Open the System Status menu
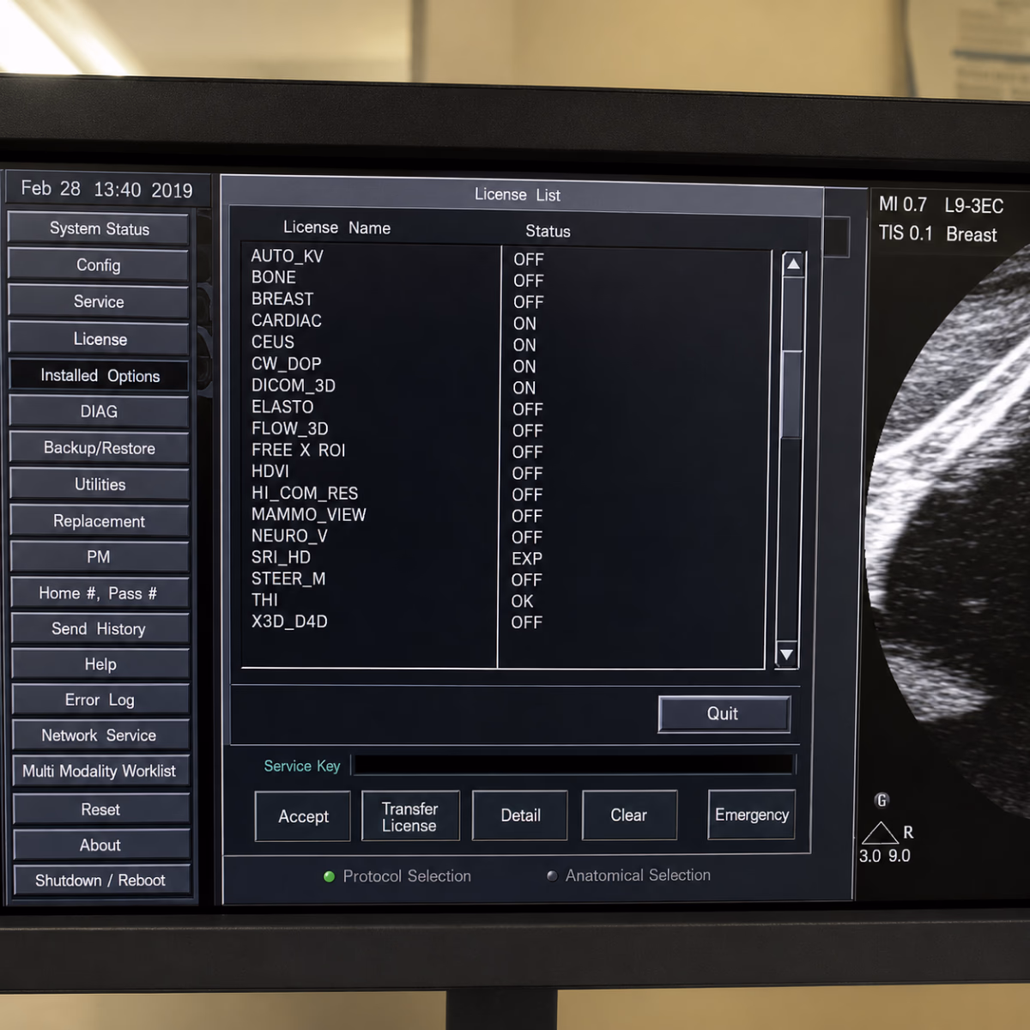The image size is (1030, 1030). (99, 229)
